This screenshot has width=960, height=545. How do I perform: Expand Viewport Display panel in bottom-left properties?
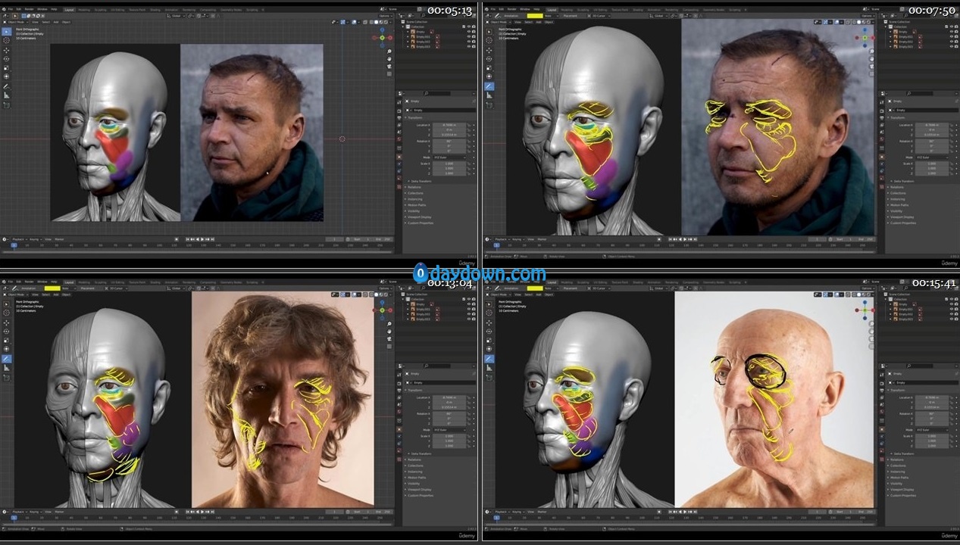pyautogui.click(x=419, y=489)
